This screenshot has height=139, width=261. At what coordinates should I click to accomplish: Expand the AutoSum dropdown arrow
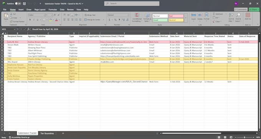[x=226, y=14]
